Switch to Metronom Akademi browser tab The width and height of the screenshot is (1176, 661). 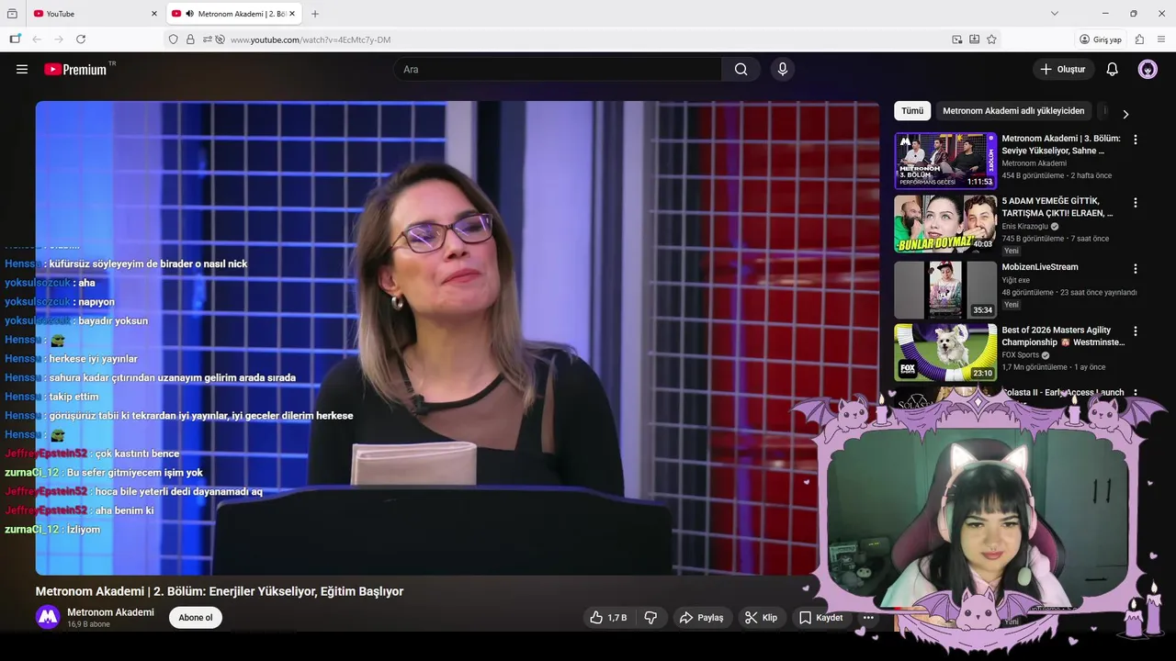coord(234,14)
